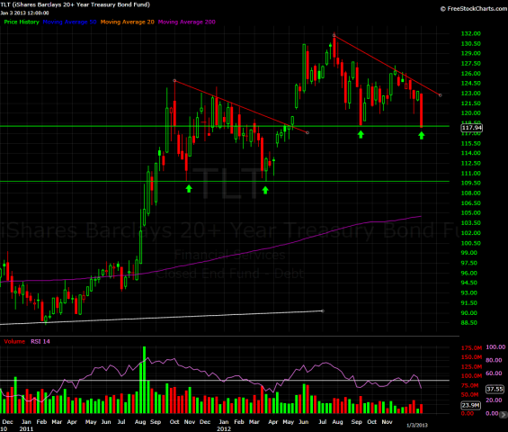Click the Jan 3 2013 12:00:00 timestamp
The height and width of the screenshot is (432, 508).
point(24,13)
